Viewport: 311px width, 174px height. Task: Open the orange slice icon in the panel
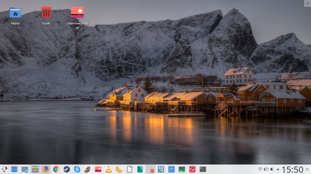click(x=119, y=169)
